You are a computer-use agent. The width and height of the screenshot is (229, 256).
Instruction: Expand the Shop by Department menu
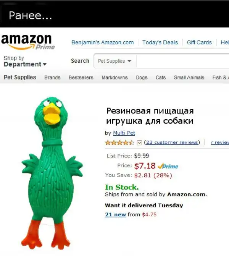(x=25, y=61)
